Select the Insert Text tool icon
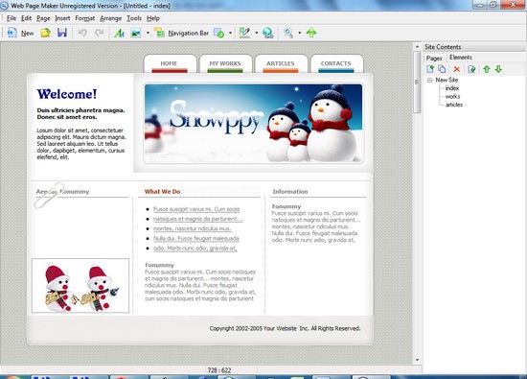527x379 pixels. pyautogui.click(x=119, y=33)
